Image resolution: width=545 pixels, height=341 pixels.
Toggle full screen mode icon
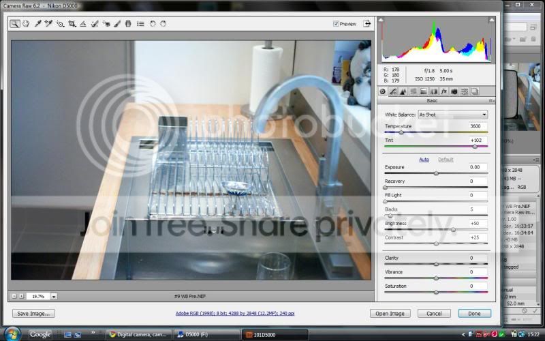click(367, 23)
